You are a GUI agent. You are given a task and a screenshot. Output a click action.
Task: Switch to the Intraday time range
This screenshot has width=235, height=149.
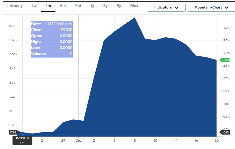click(x=15, y=6)
